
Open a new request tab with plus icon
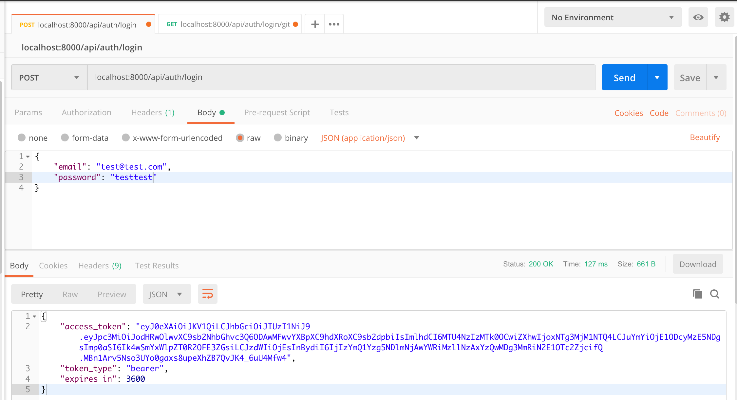[314, 24]
